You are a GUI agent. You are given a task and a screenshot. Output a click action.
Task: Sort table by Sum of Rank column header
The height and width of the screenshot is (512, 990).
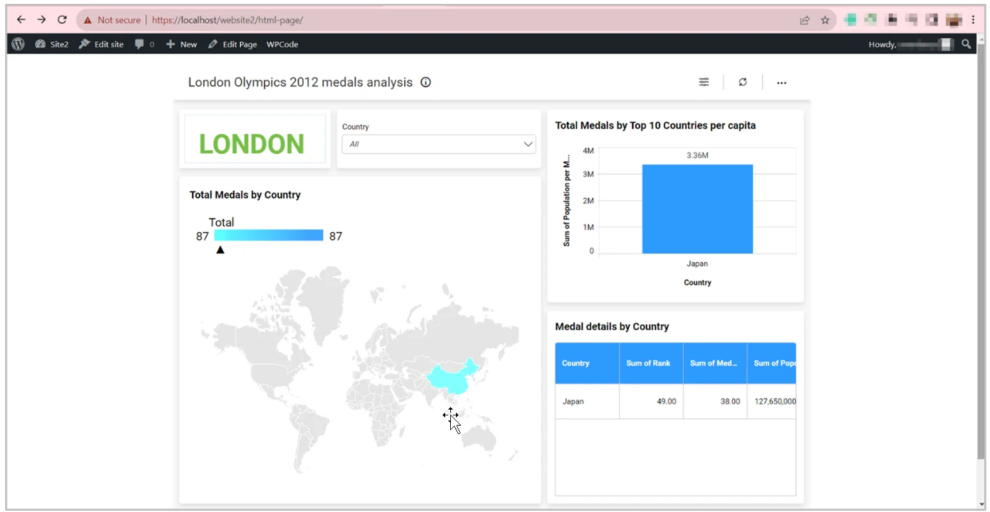(650, 363)
